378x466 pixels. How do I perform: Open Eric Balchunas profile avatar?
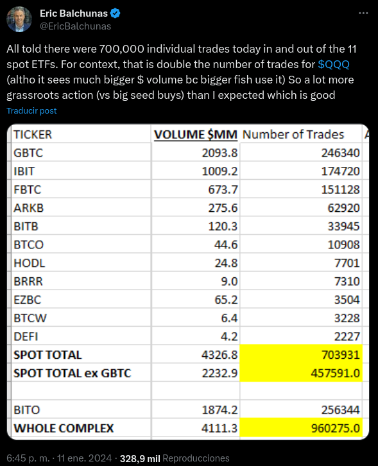pyautogui.click(x=19, y=20)
